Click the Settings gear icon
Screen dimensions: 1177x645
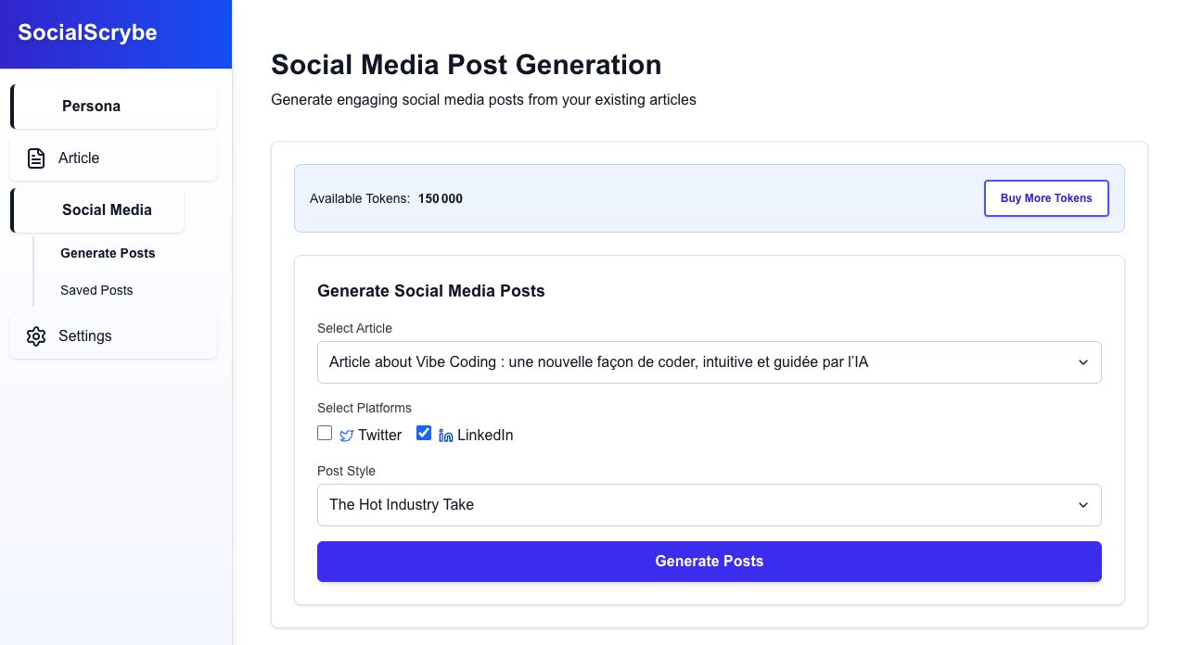[x=36, y=336]
